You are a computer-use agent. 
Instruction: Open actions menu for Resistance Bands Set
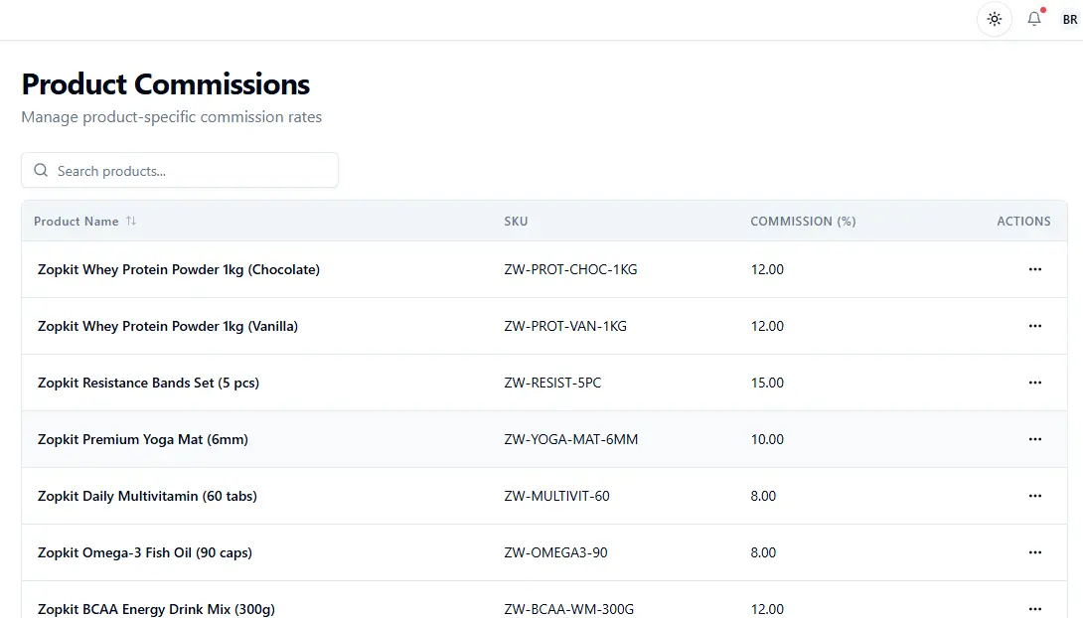[x=1034, y=383]
